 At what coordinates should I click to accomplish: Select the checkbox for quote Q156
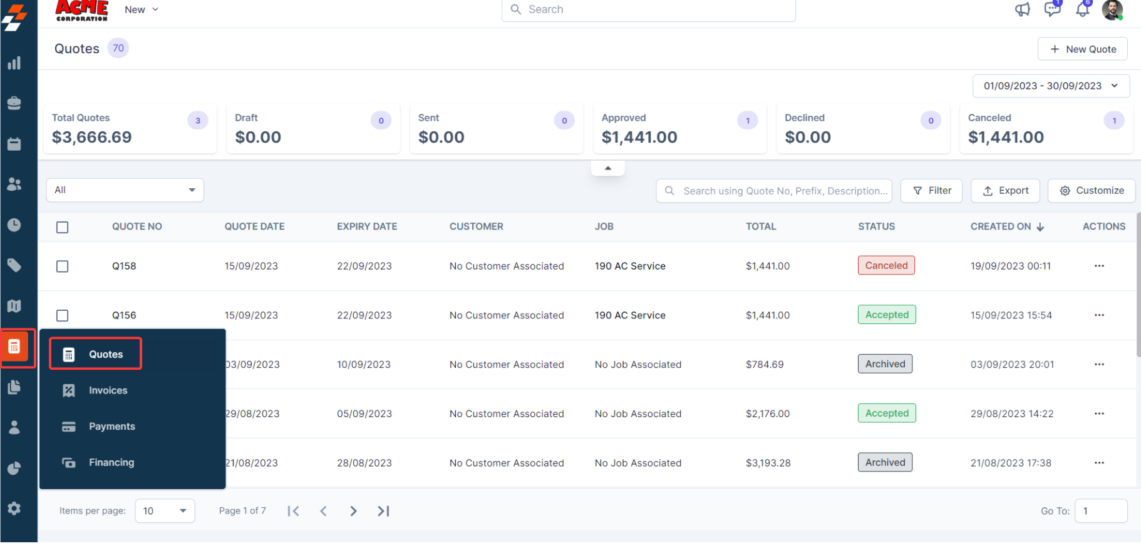click(x=63, y=316)
